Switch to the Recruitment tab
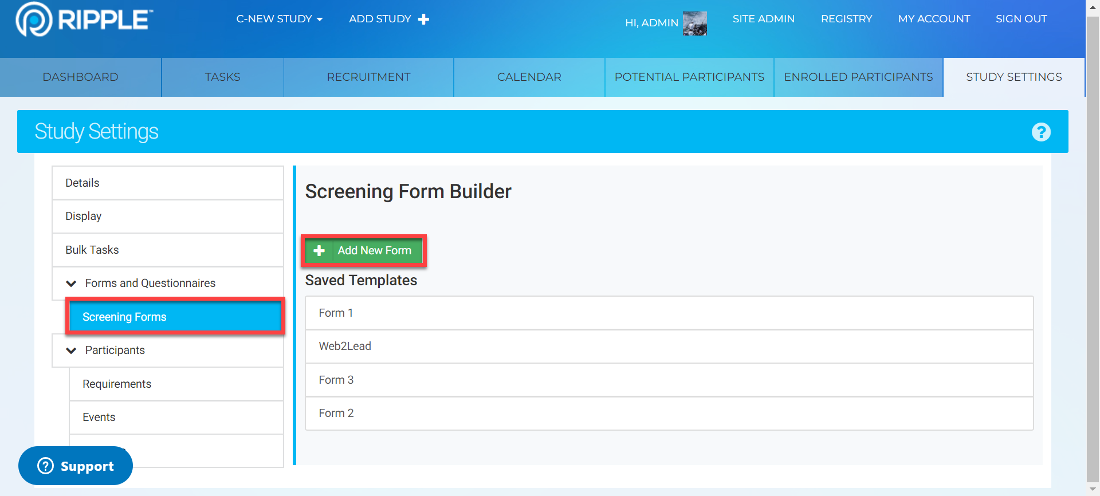This screenshot has height=496, width=1100. pyautogui.click(x=368, y=77)
